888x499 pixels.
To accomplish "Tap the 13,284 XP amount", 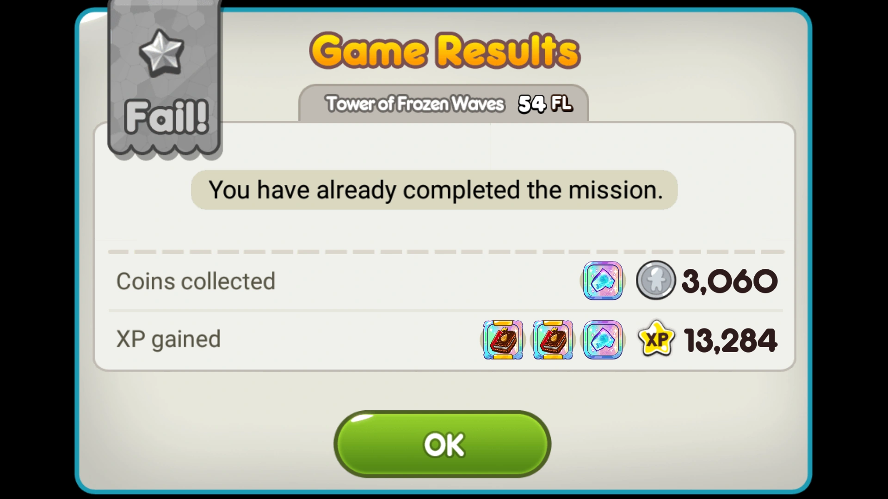I will [x=731, y=341].
